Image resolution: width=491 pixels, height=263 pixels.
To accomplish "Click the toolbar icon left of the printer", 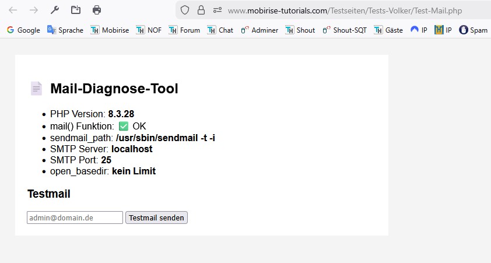I will 76,10.
